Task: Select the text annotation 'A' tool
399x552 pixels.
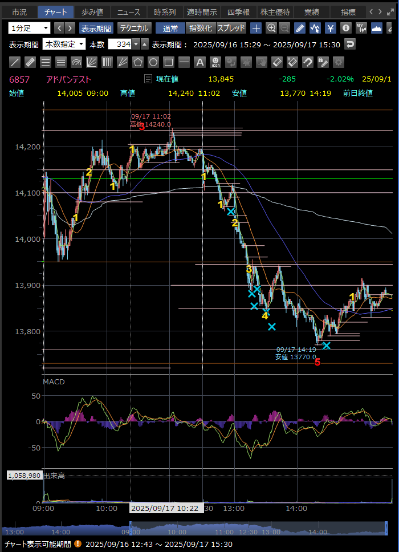Action: point(199,62)
